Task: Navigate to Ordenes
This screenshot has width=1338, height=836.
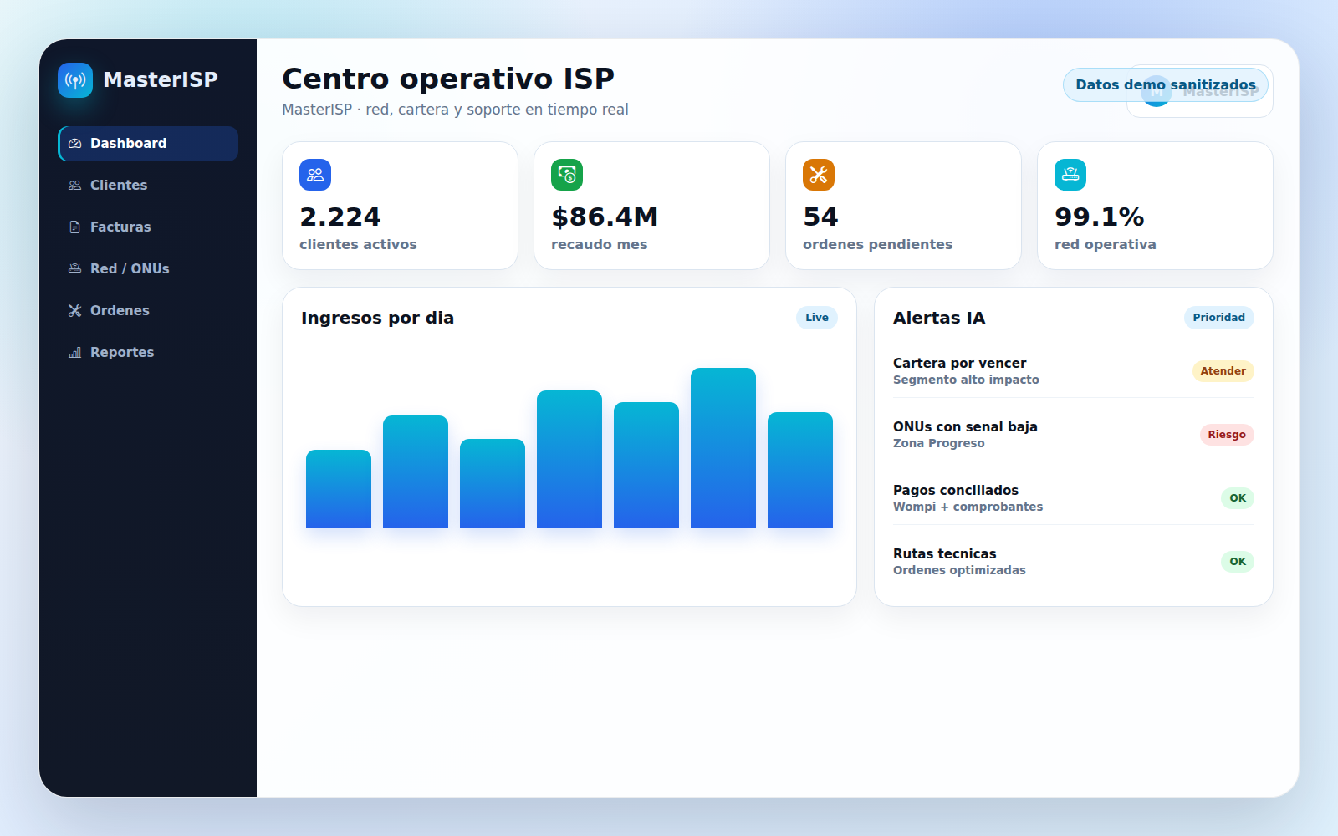Action: coord(148,311)
